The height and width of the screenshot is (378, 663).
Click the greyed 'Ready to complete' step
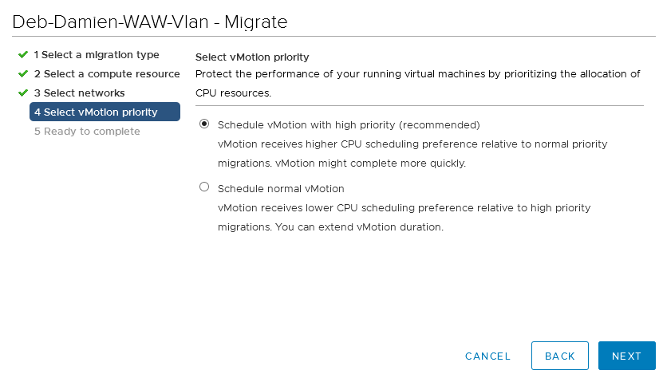pos(87,132)
